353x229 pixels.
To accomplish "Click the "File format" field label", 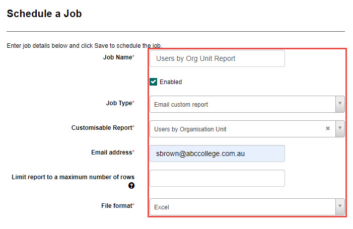I will click(116, 205).
